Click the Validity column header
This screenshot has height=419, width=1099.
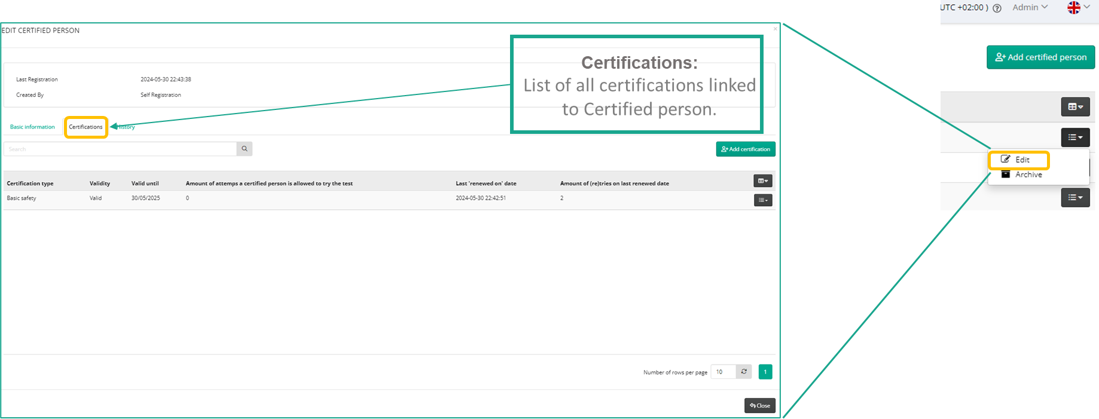click(100, 183)
